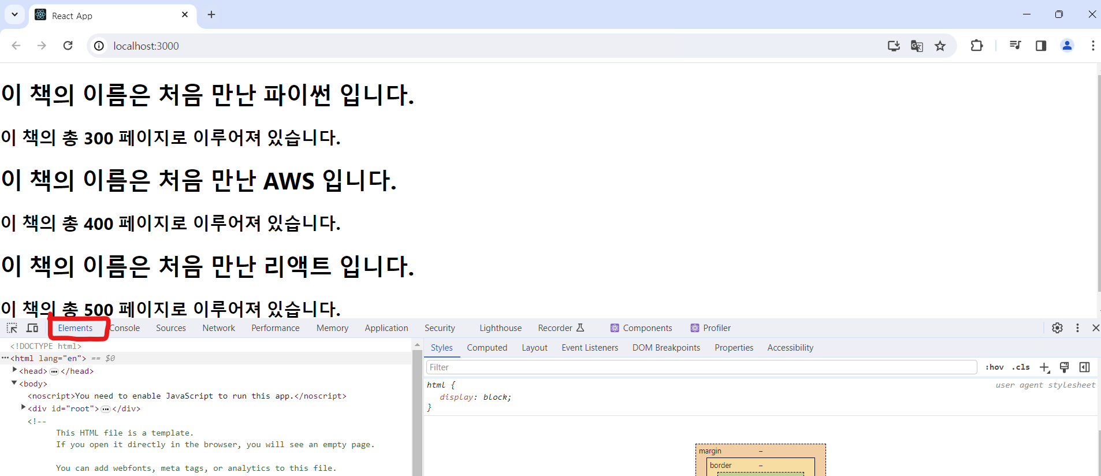The width and height of the screenshot is (1101, 476).
Task: Open the React Profiler tab
Action: click(x=711, y=328)
